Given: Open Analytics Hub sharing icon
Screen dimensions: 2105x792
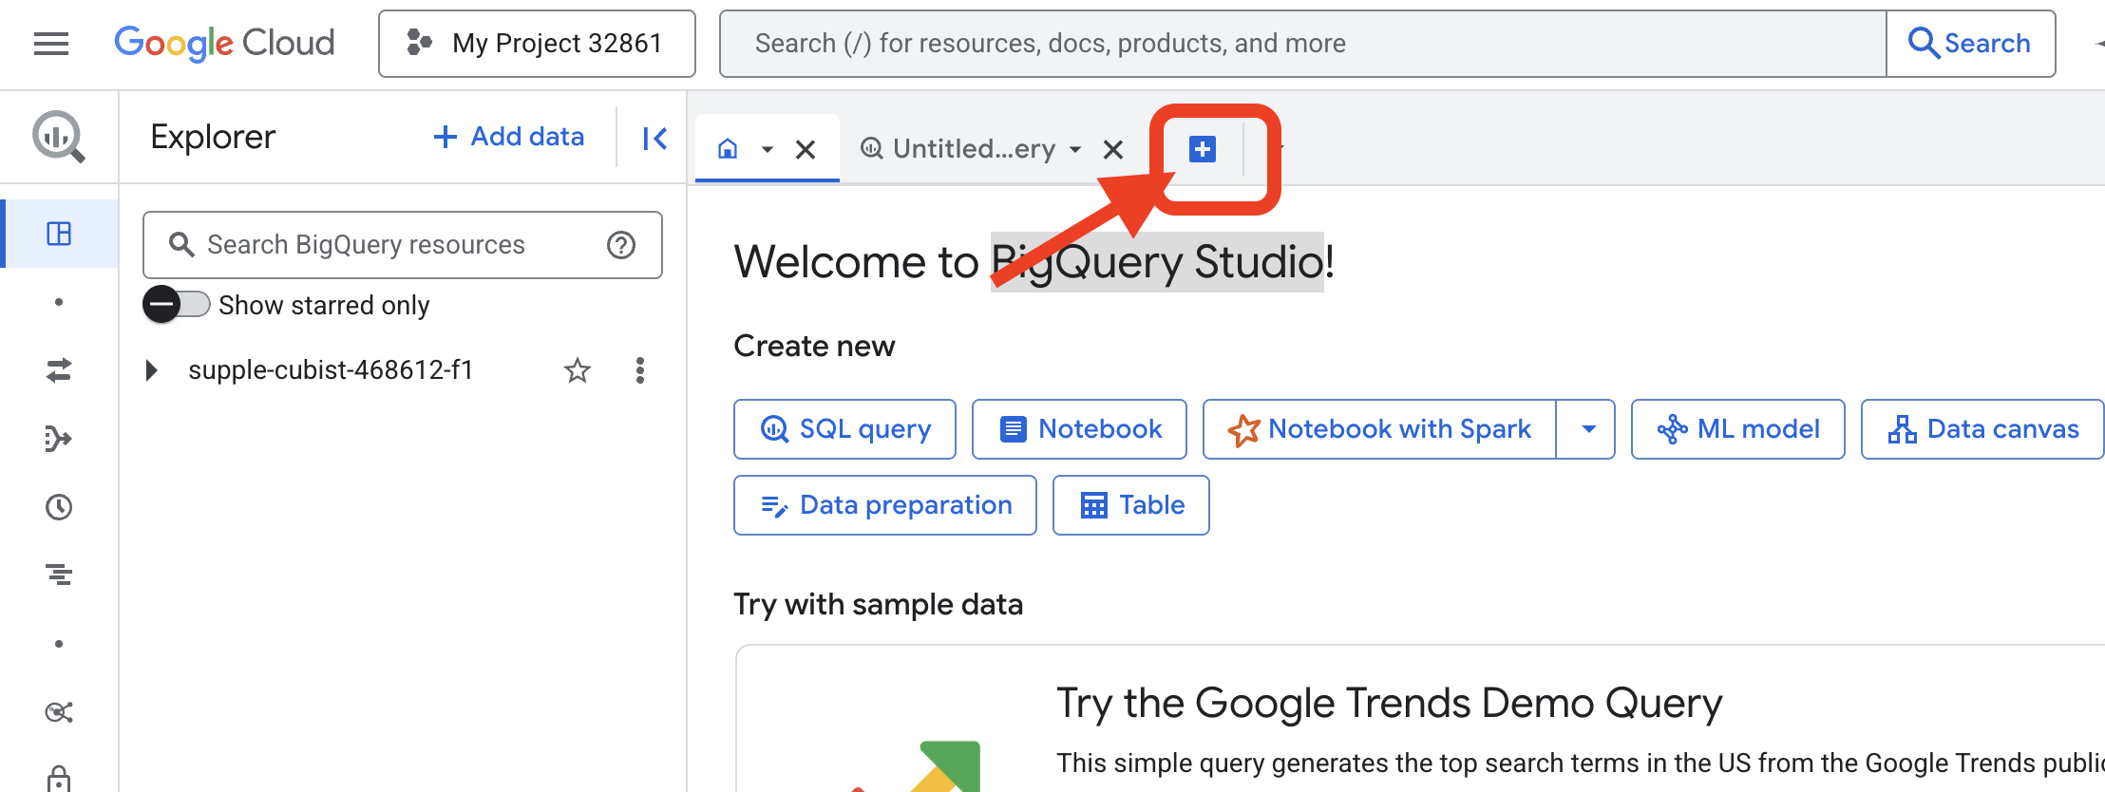Looking at the screenshot, I should [x=59, y=710].
